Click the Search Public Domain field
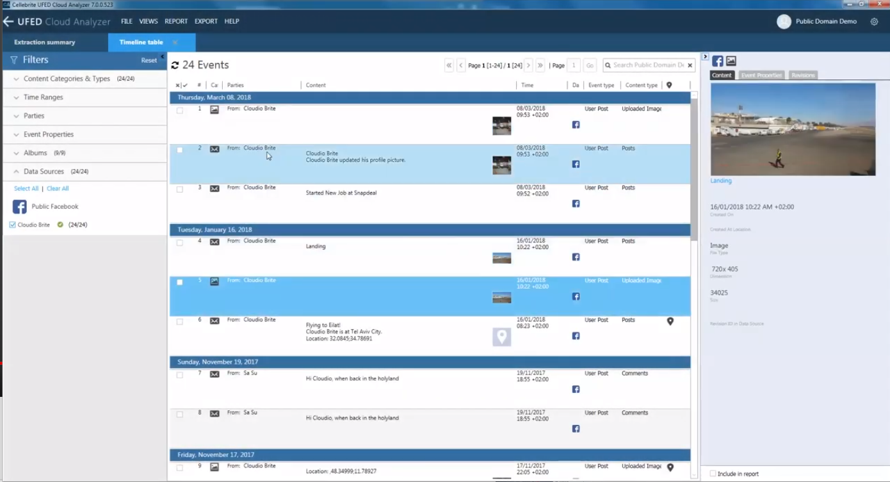 (649, 65)
